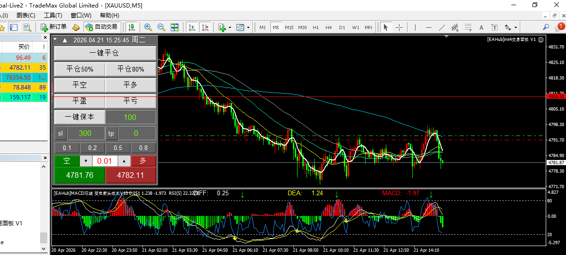Click the breakeven value field 100

[x=131, y=117]
